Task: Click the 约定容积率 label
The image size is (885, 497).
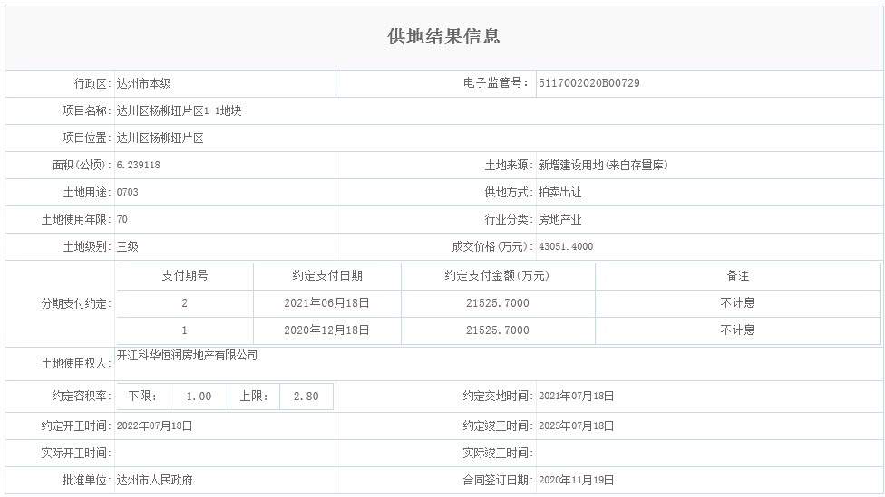Action: click(82, 397)
